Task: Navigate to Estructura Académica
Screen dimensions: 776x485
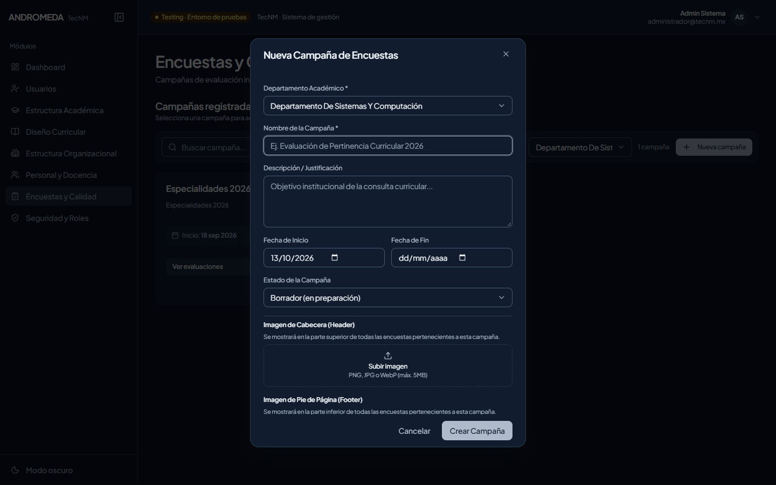Action: tap(68, 110)
